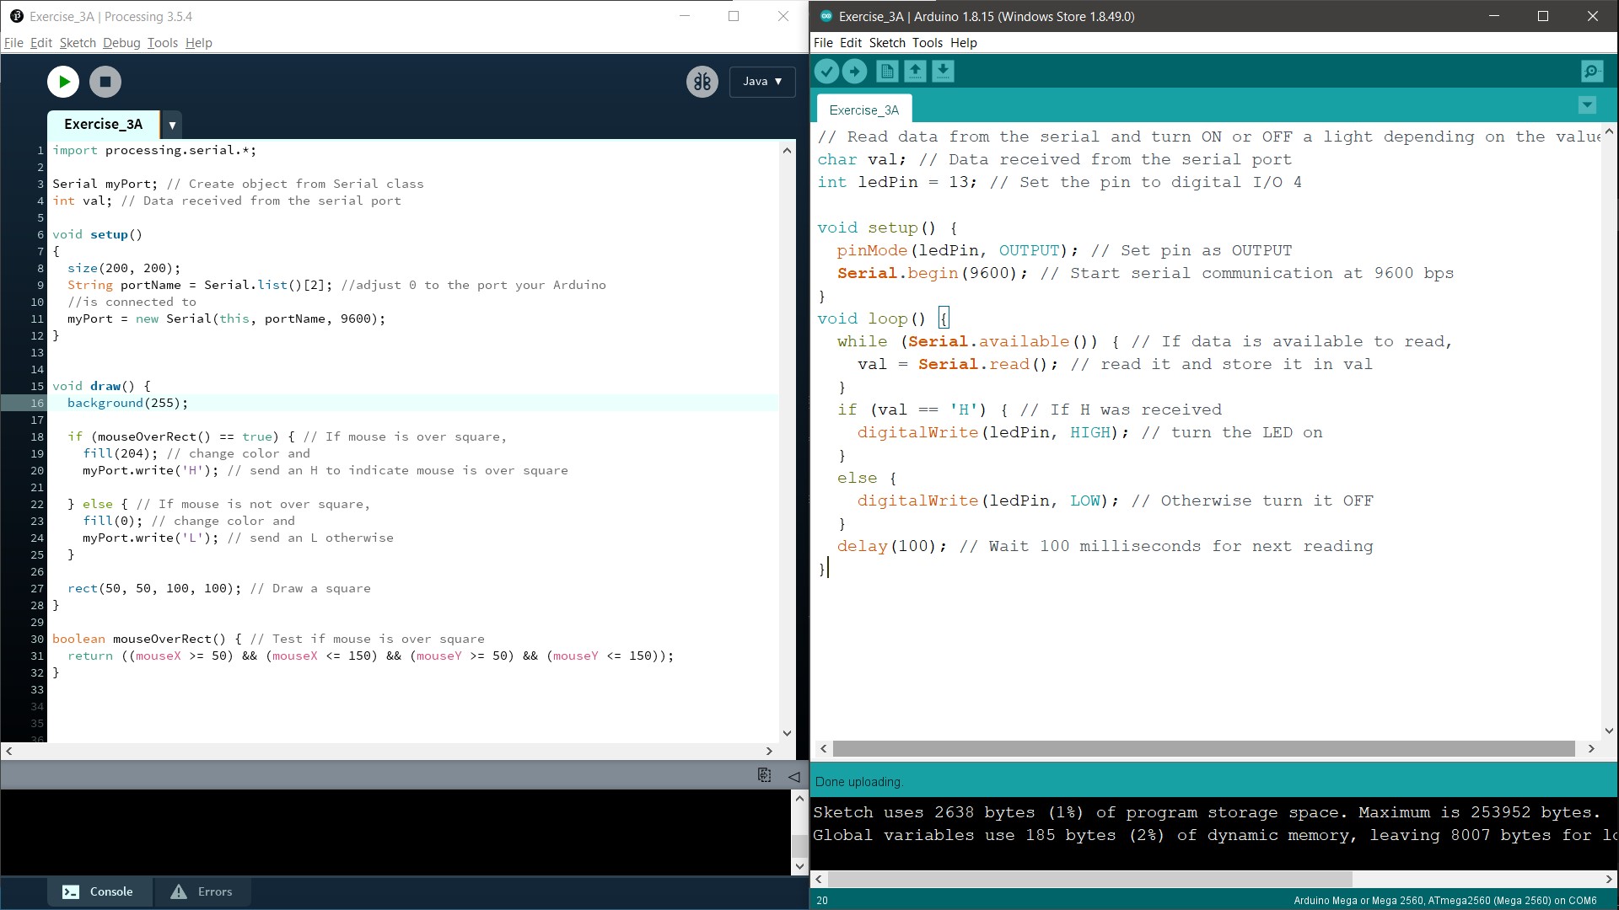Click Processing horizontal scroll left arrow
Viewport: 1619px width, 910px height.
9,751
